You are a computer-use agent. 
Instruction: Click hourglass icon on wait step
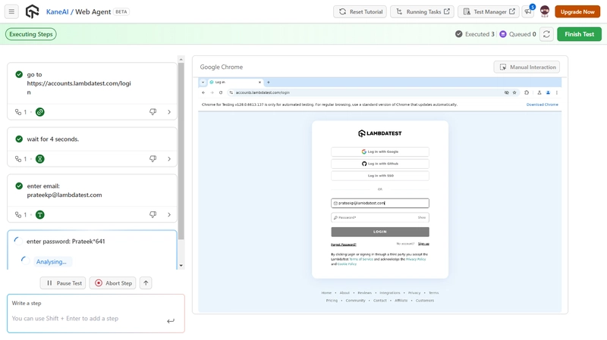tap(40, 159)
